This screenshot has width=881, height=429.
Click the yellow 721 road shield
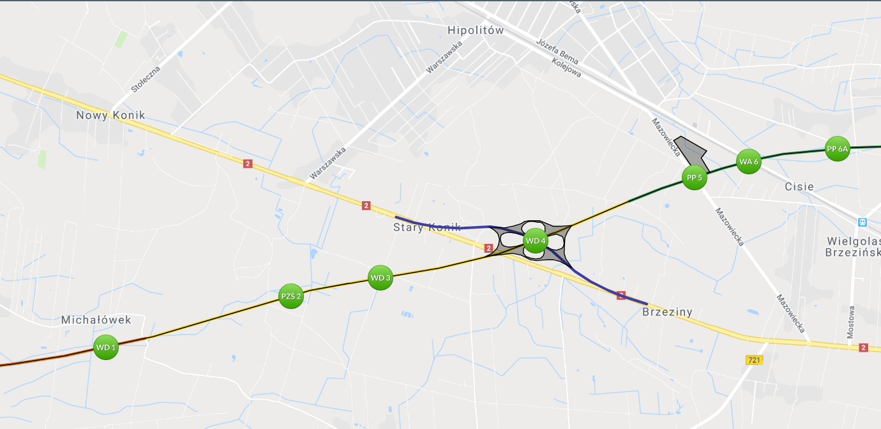[x=754, y=360]
